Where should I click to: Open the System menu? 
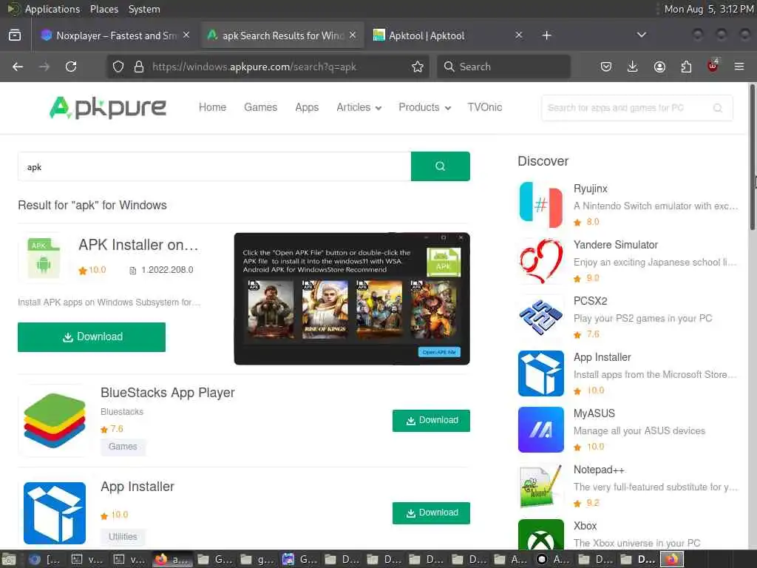pos(144,9)
